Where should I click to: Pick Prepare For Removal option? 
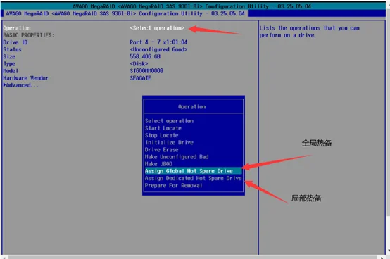point(173,185)
